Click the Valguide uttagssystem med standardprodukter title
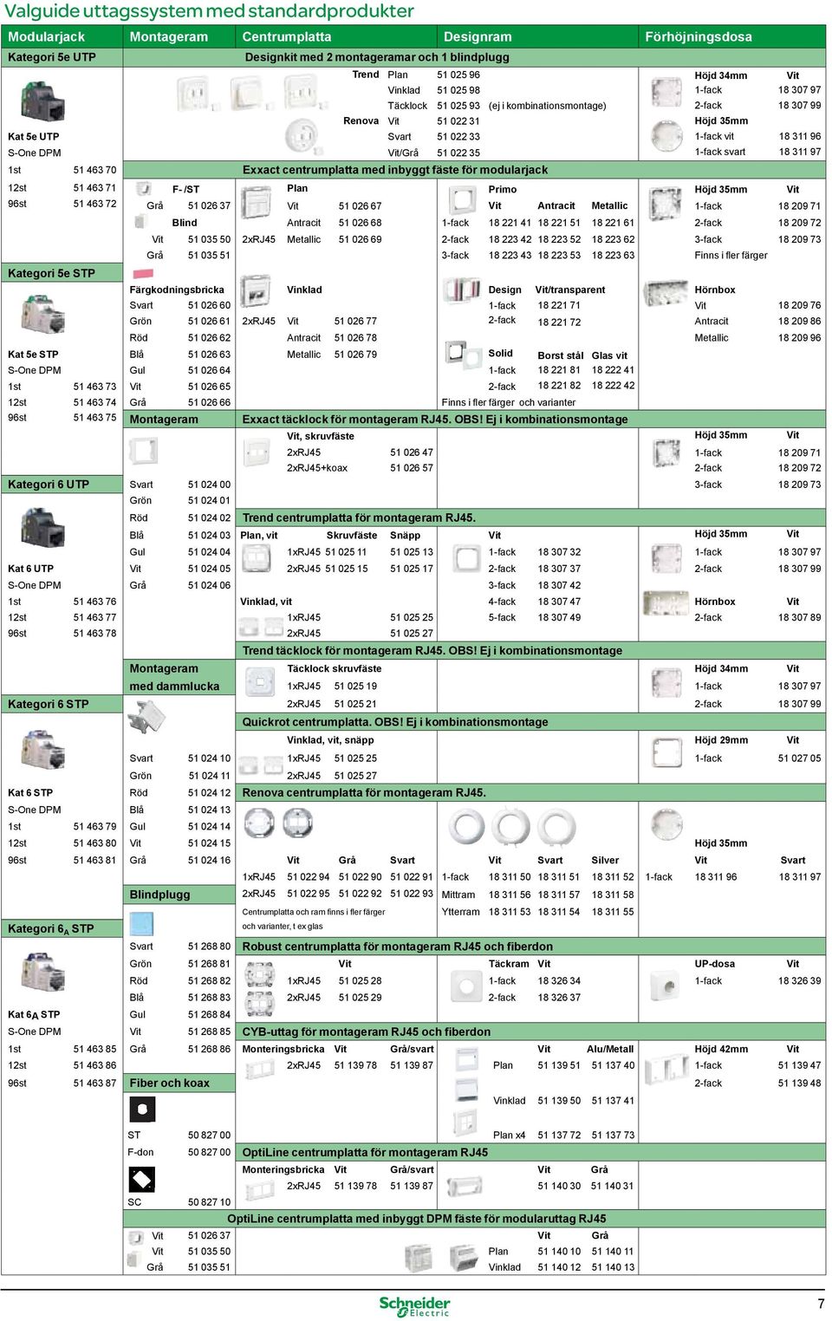This screenshot has height=1321, width=832. (209, 11)
